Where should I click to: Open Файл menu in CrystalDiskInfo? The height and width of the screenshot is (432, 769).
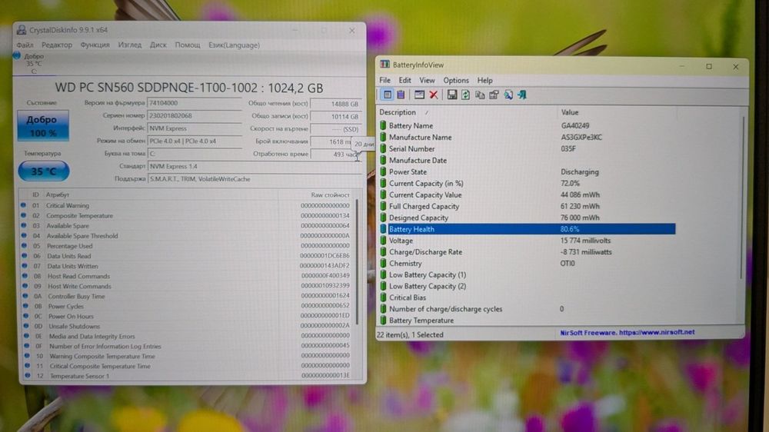[25, 45]
